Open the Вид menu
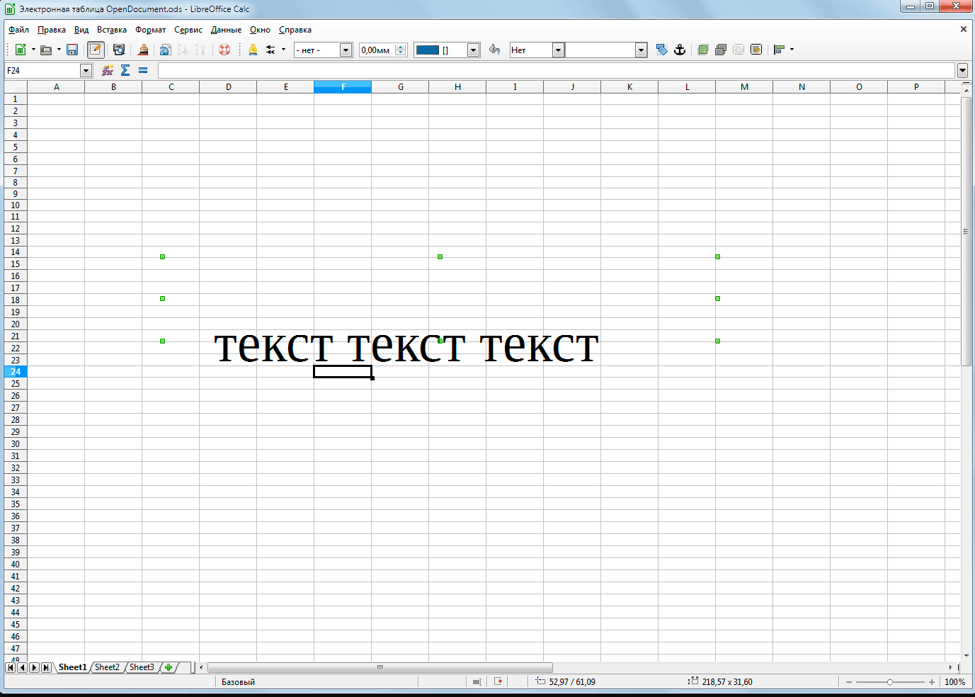975x697 pixels. pyautogui.click(x=81, y=30)
